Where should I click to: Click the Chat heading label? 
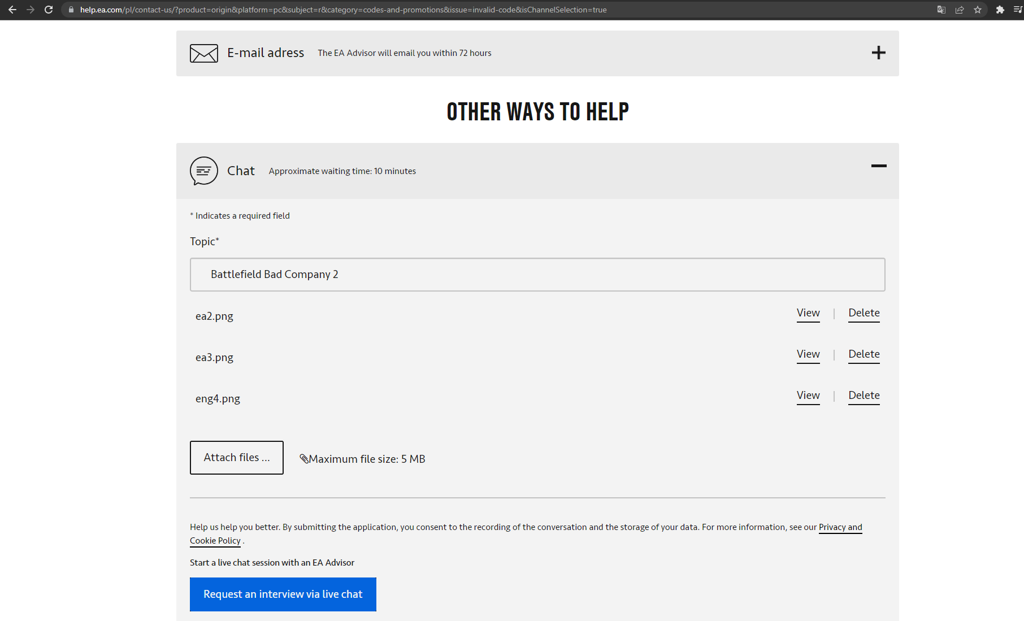coord(241,171)
